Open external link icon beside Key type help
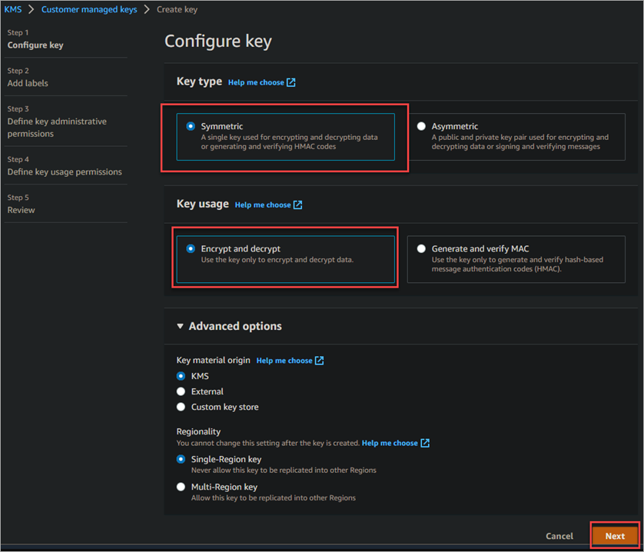This screenshot has width=644, height=552. click(x=290, y=82)
